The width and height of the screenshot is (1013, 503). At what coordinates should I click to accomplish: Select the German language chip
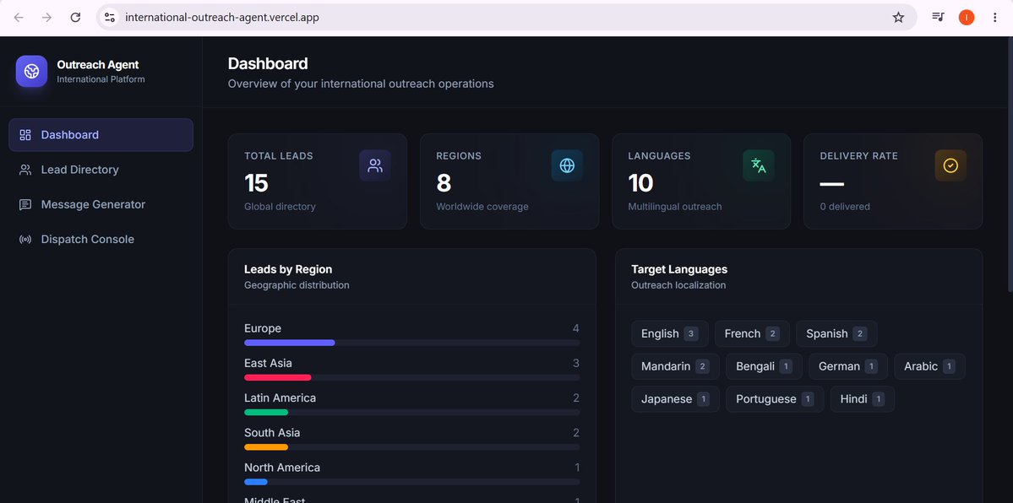click(848, 367)
